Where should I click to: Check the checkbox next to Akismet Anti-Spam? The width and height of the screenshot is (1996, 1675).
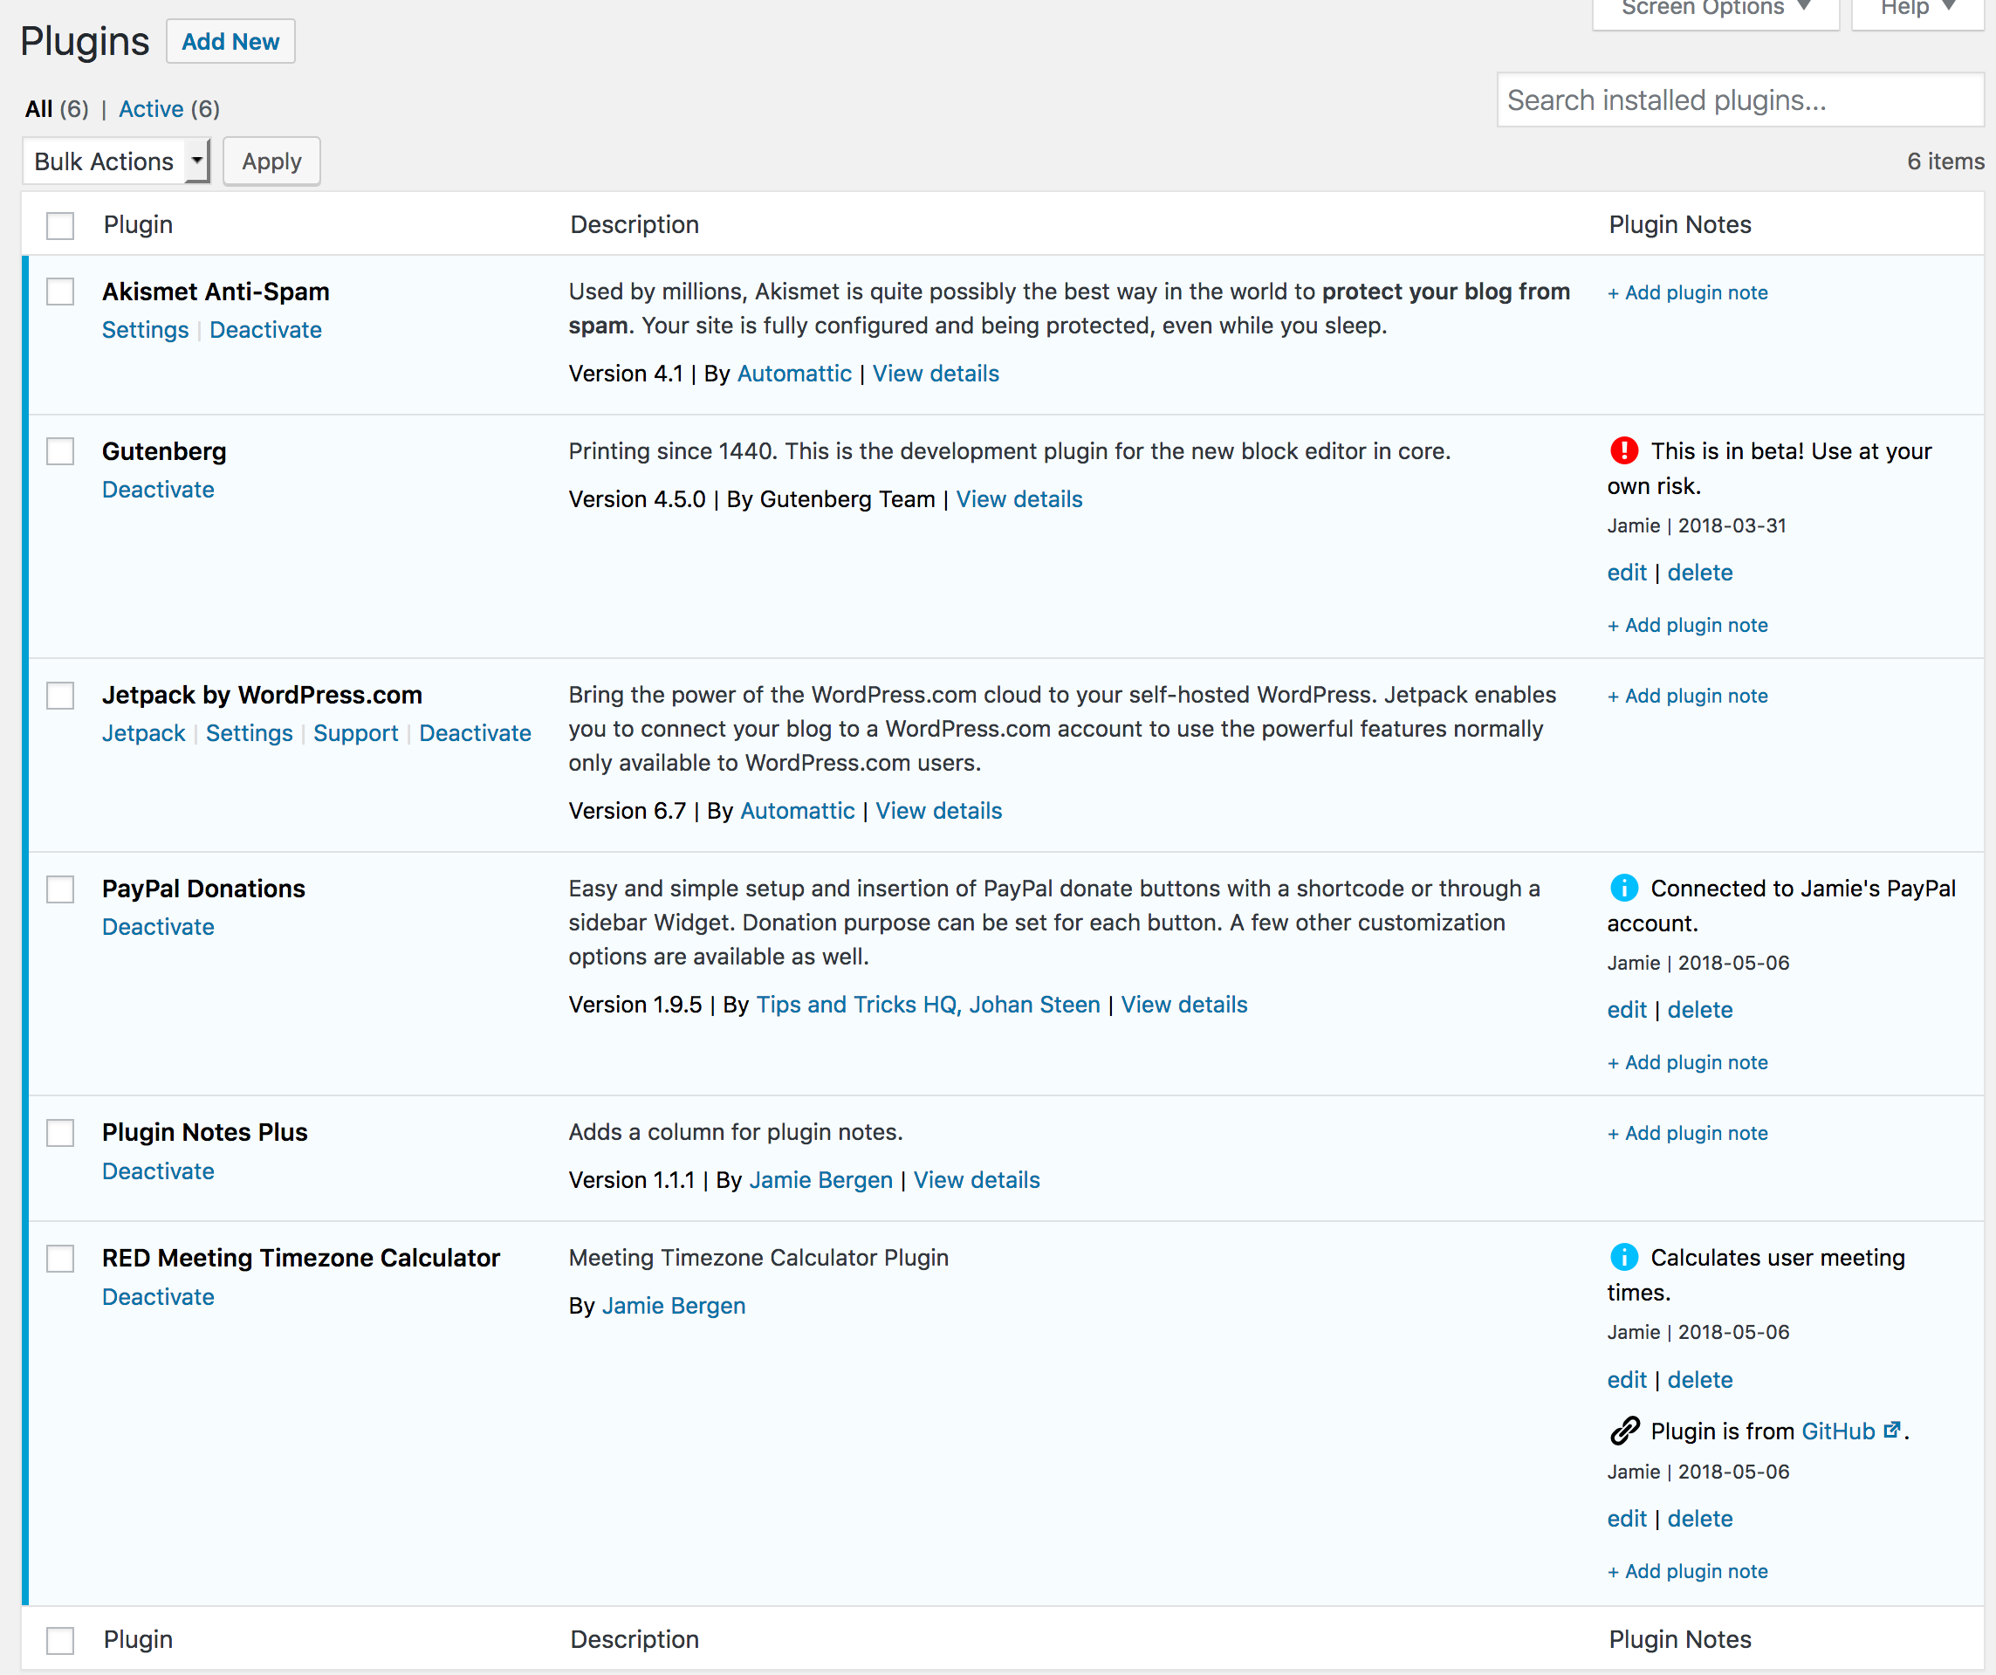58,291
